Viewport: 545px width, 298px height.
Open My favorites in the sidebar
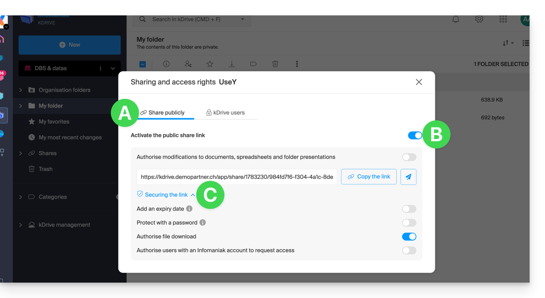(54, 122)
